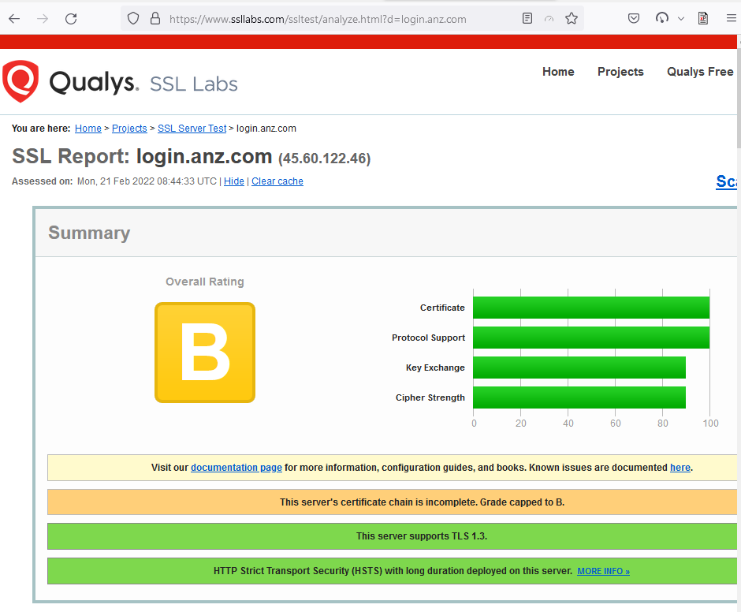Screen dimensions: 741x612
Task: Click the tracking protection shield icon
Action: coord(132,18)
